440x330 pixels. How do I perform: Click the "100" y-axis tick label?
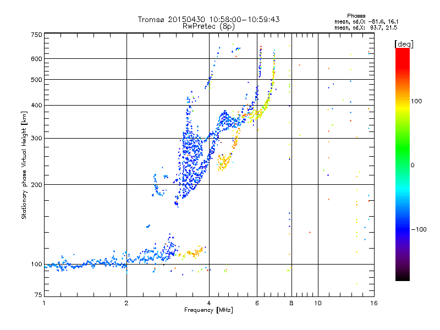point(37,265)
